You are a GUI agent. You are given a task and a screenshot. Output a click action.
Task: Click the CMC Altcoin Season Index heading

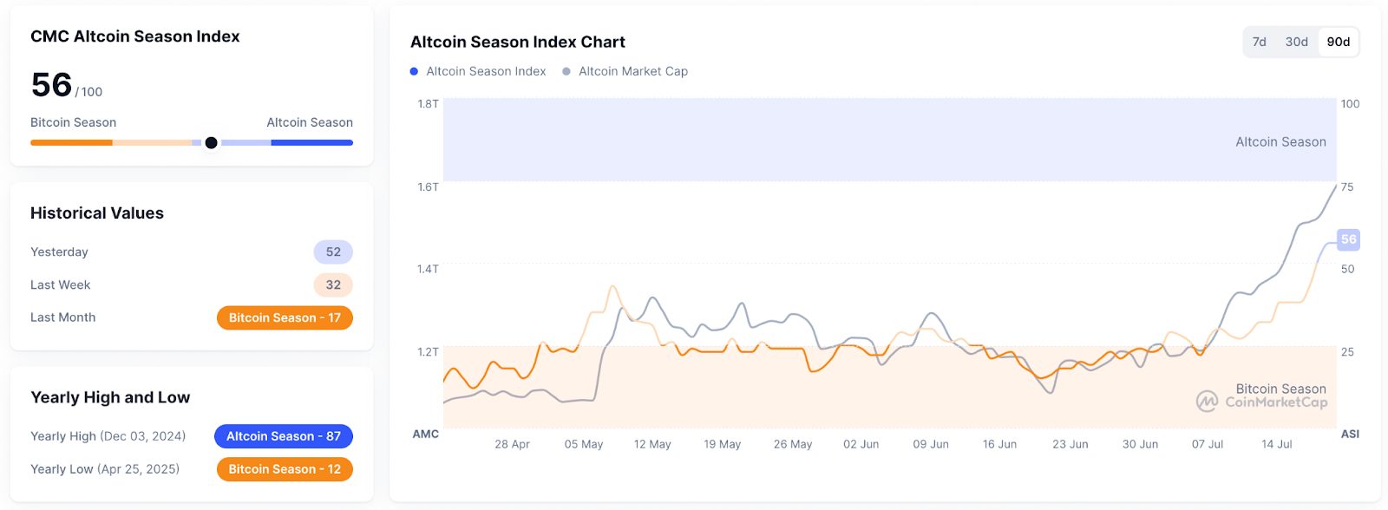pos(134,36)
